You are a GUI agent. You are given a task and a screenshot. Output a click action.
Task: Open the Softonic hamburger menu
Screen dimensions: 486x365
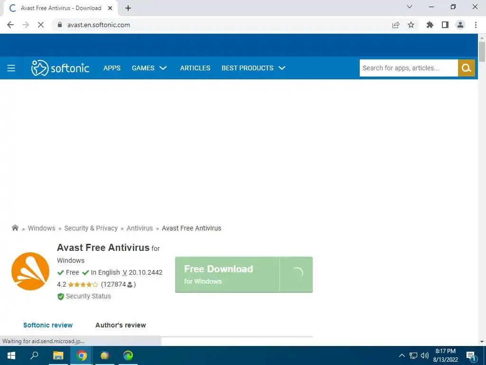coord(11,68)
